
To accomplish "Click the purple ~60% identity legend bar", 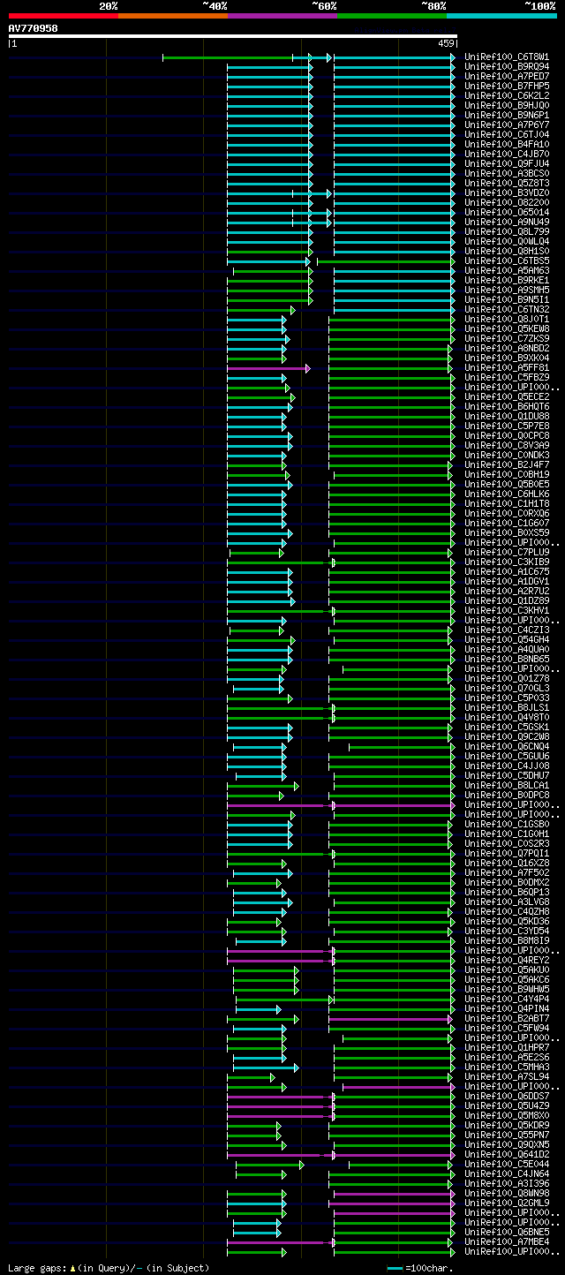I will (282, 16).
